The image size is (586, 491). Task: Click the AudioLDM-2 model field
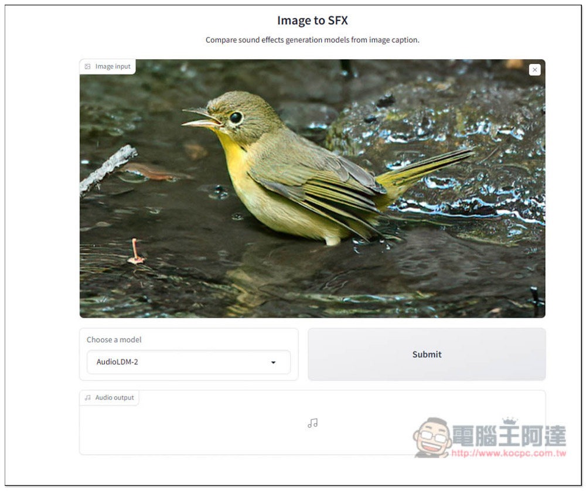[x=189, y=362]
